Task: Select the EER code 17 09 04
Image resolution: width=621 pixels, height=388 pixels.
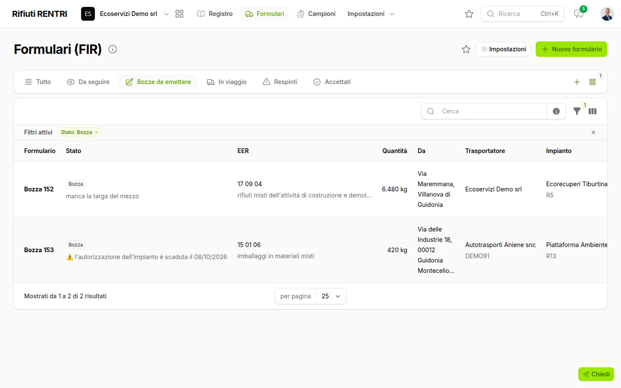Action: pyautogui.click(x=250, y=184)
